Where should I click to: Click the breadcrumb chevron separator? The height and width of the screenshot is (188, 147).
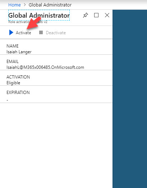(25, 5)
